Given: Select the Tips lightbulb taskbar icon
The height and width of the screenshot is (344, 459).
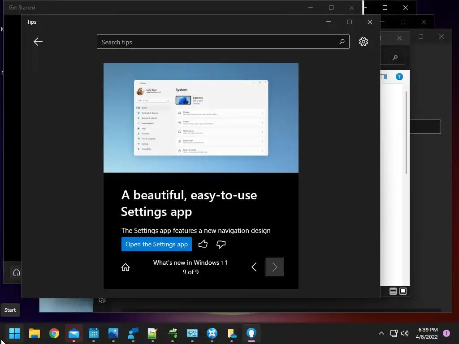Looking at the screenshot, I should point(251,333).
